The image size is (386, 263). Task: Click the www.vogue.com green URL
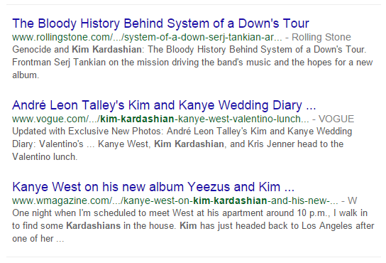point(160,119)
